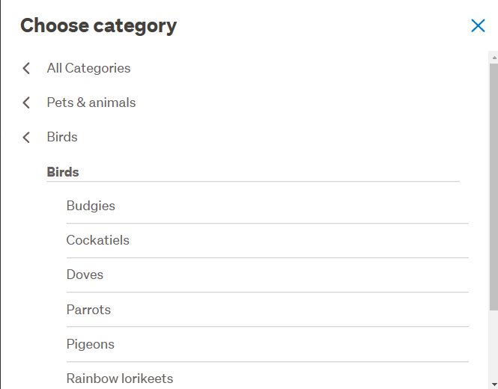The width and height of the screenshot is (498, 389).
Task: Click the back chevron next to Birds
Action: pyautogui.click(x=26, y=137)
